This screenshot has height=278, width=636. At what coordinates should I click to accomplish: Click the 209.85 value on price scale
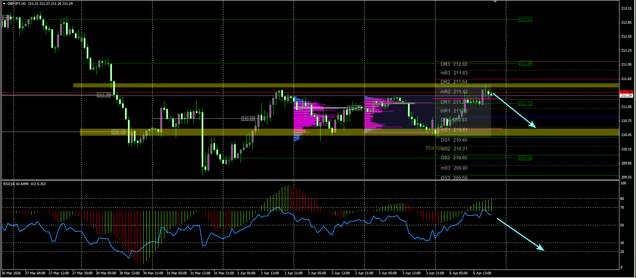click(626, 163)
